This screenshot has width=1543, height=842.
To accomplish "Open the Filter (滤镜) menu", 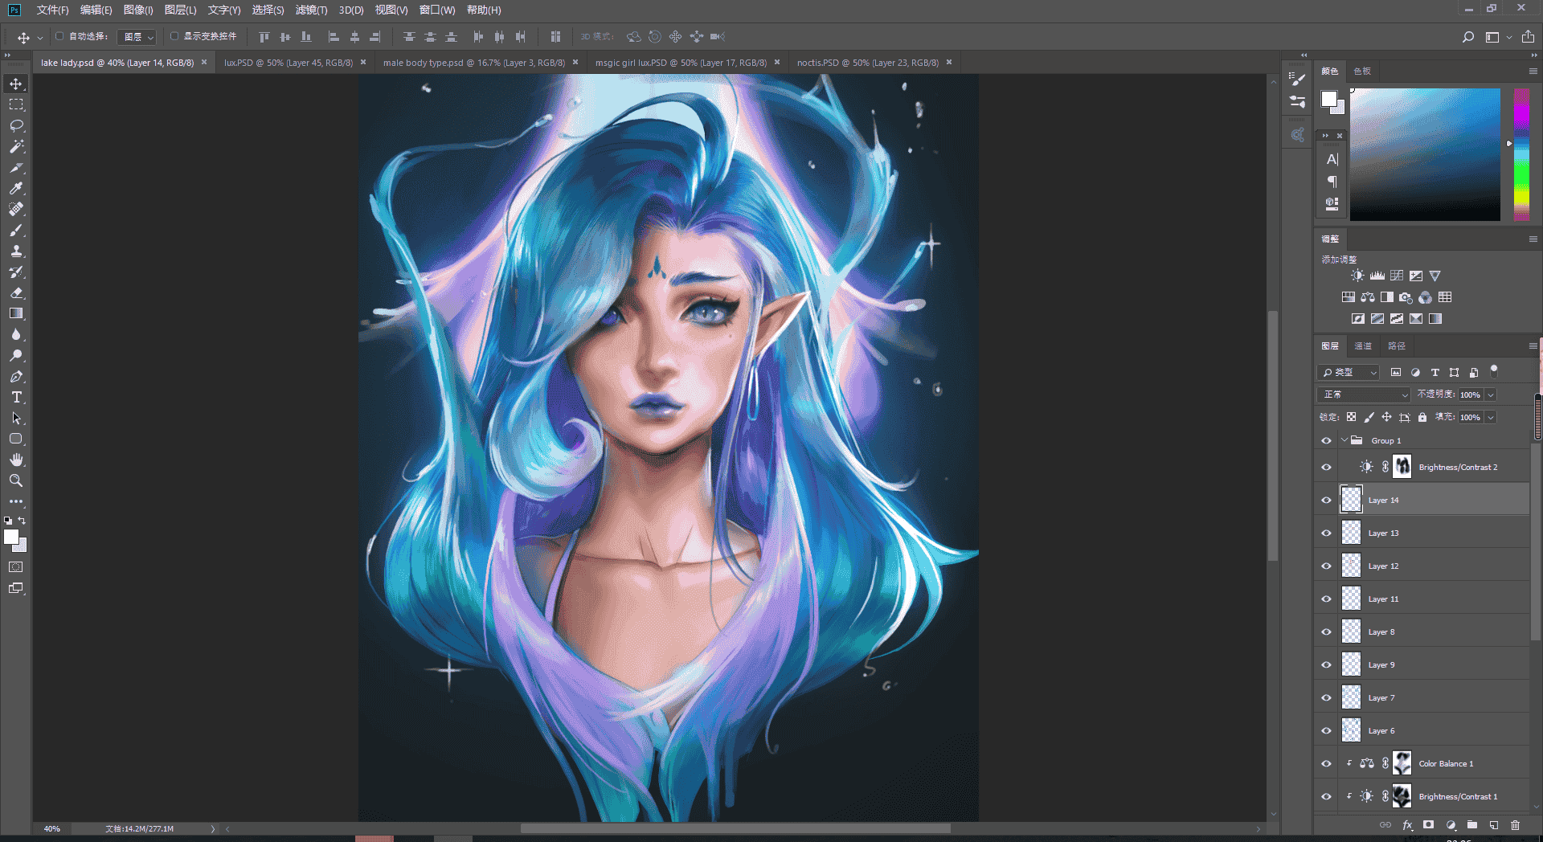I will click(311, 10).
